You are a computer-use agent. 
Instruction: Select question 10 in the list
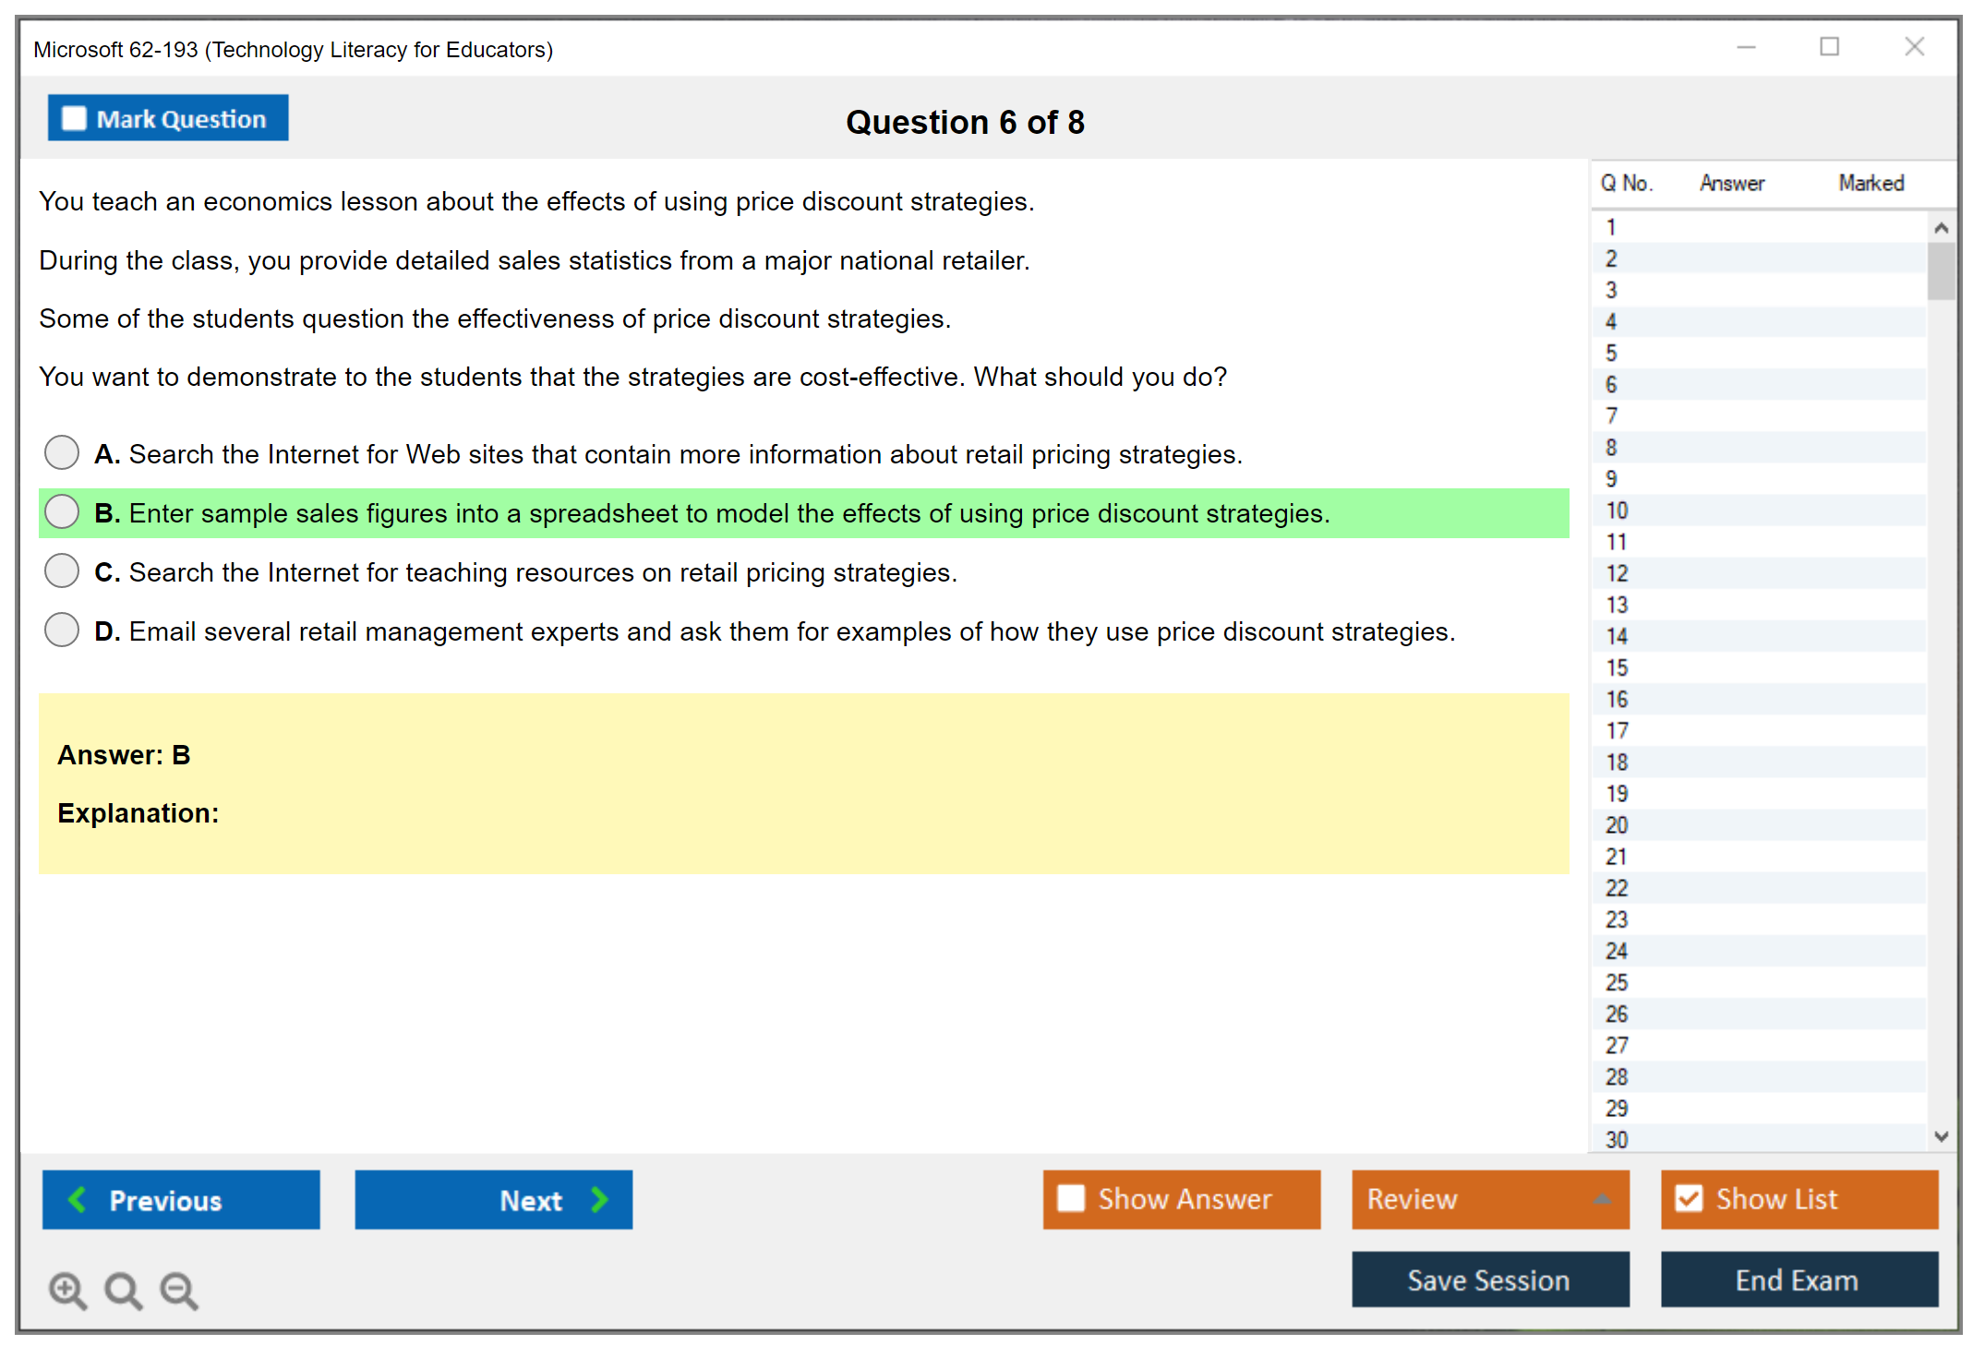(1617, 510)
